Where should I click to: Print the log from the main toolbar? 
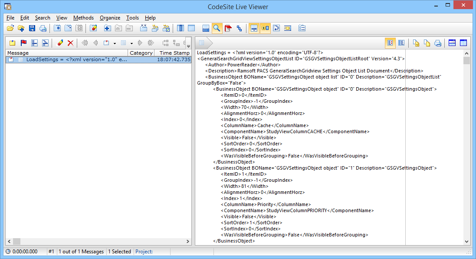[43, 28]
